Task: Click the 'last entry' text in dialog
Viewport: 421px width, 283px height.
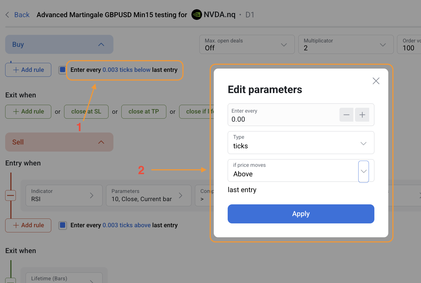Action: click(242, 190)
